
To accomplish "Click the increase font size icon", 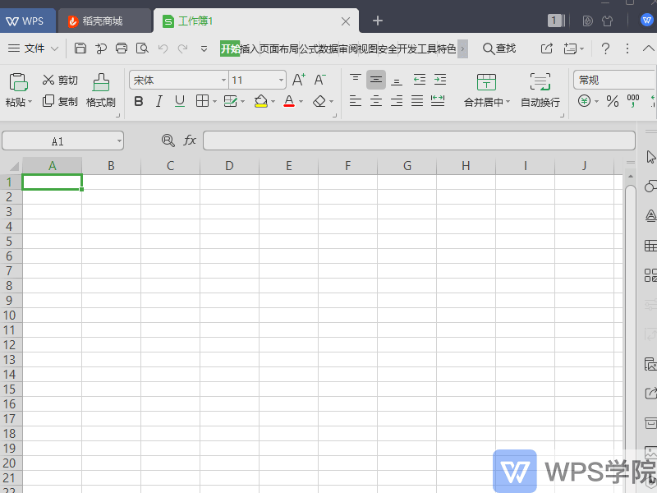I will [x=299, y=80].
